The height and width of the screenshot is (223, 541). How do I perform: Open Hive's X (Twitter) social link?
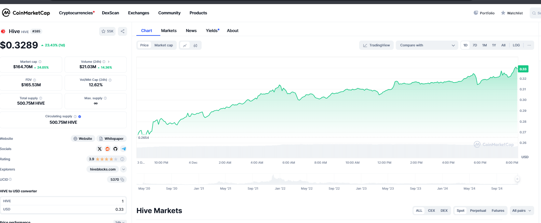click(x=99, y=149)
